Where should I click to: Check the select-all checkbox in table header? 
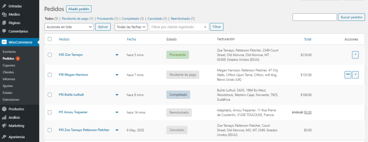(50, 39)
